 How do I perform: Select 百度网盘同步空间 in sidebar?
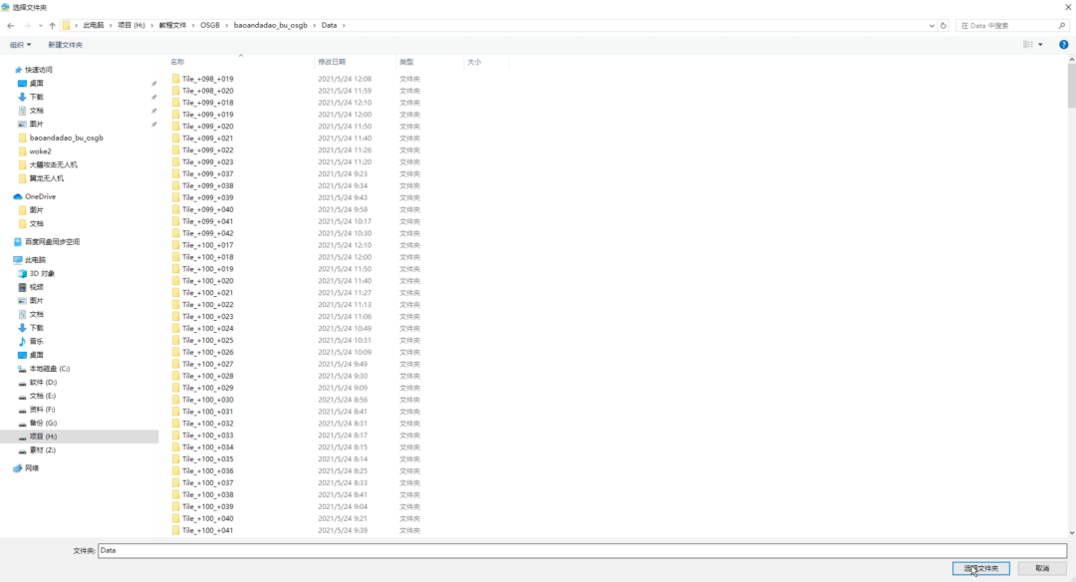point(52,241)
